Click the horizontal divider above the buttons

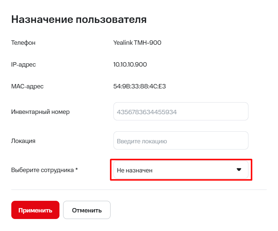click(139, 190)
